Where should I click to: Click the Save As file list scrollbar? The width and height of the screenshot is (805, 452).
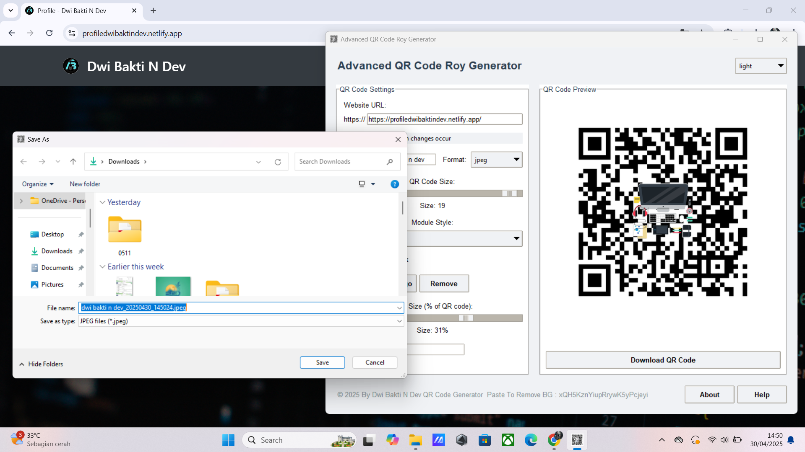click(403, 208)
